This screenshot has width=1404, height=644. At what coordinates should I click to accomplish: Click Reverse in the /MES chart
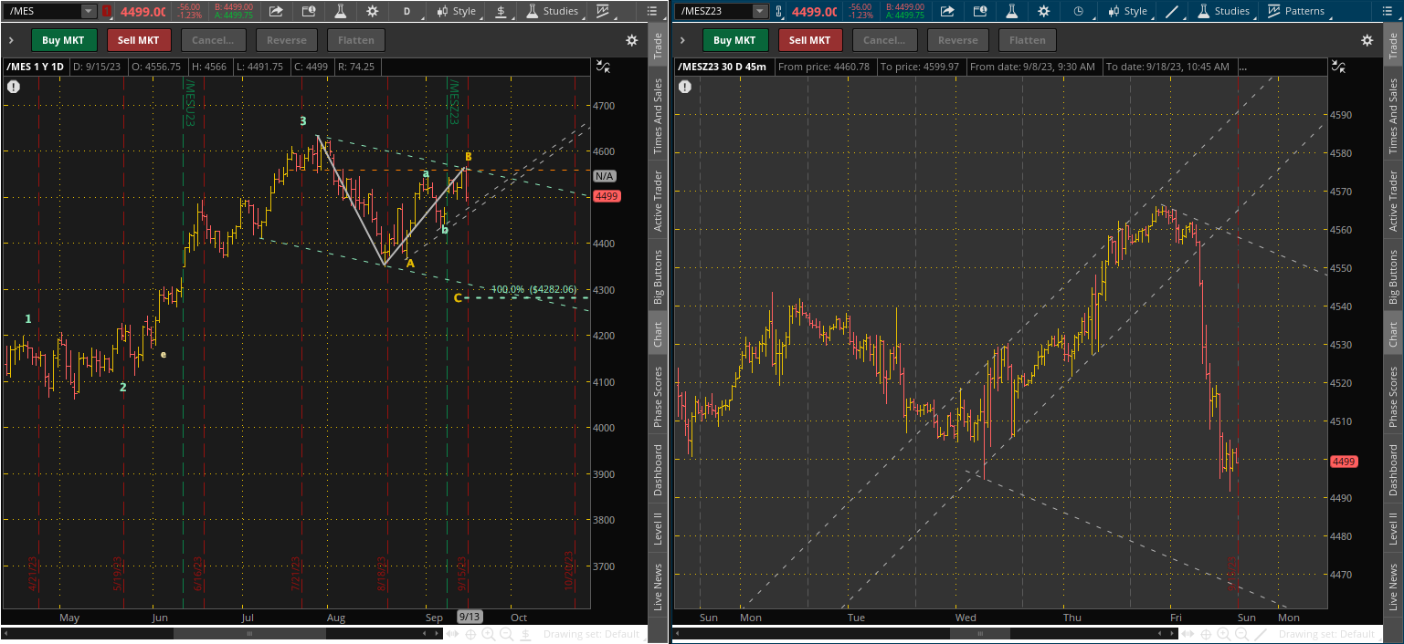[287, 40]
